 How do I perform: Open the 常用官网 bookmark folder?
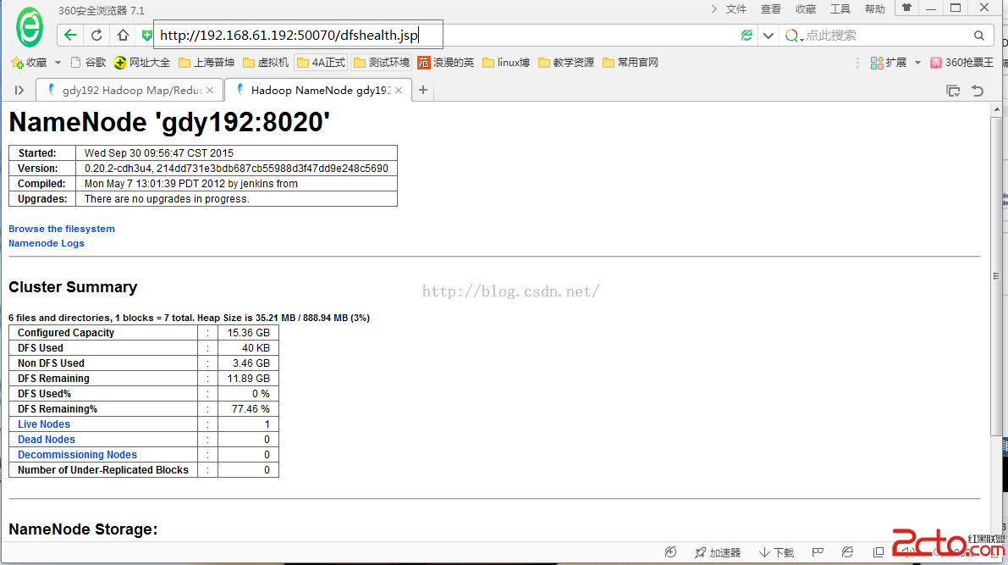pos(631,63)
